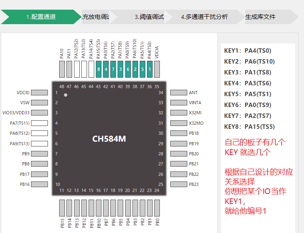The width and height of the screenshot is (304, 233).
Task: Toggle pin PA15(TS5) numbered 8
Action: click(99, 69)
